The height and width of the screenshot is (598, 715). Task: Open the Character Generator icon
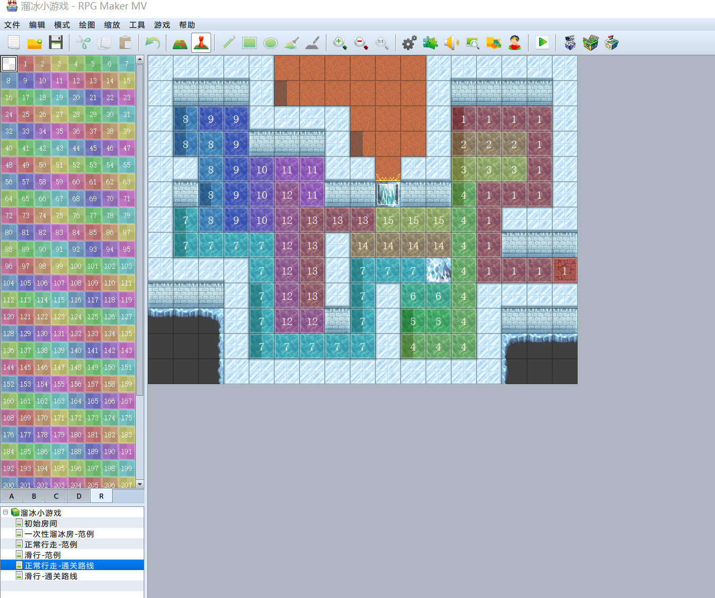click(515, 43)
